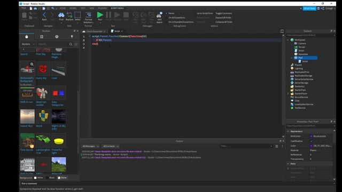Click Format Selection icon
Image resolution: width=342 pixels, height=192 pixels.
point(88,15)
